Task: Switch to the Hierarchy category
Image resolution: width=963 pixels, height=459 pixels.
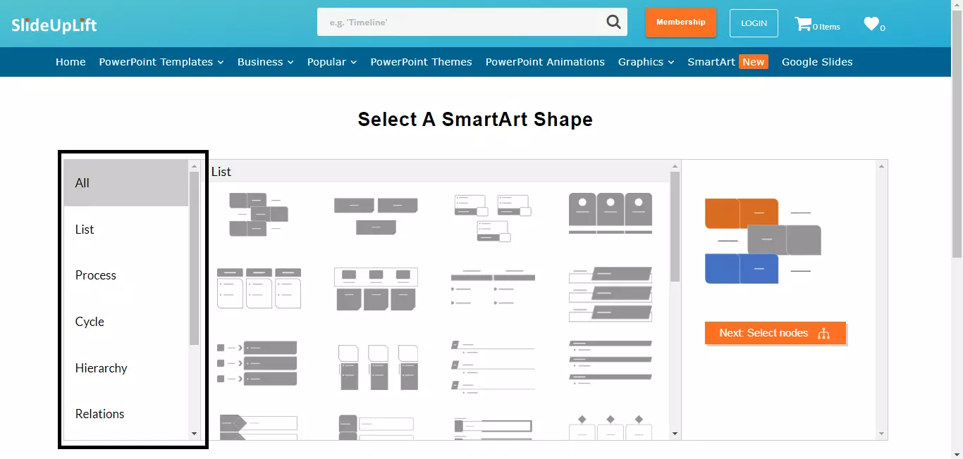Action: [x=102, y=368]
